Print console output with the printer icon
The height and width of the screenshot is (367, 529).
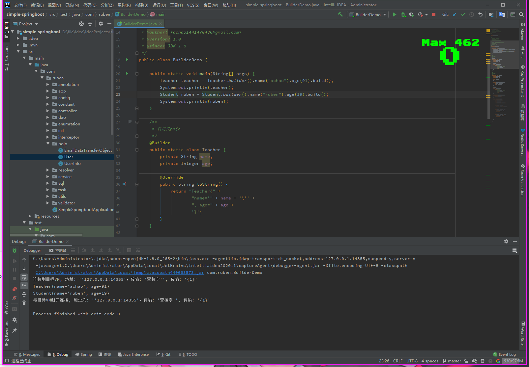coord(24,294)
